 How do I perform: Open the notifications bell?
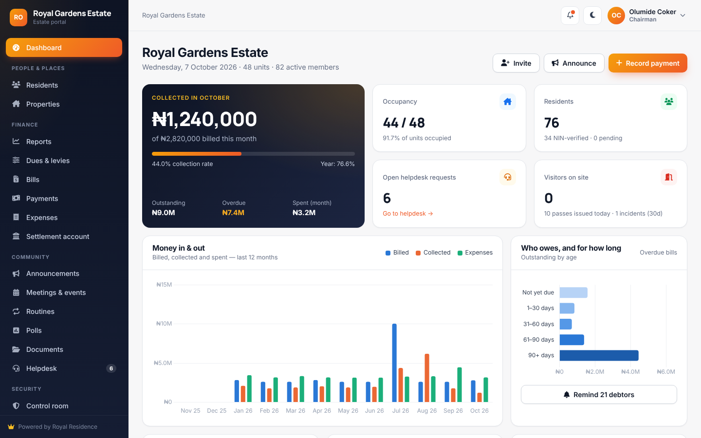coord(570,15)
